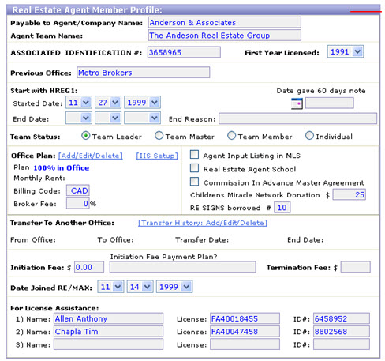Set team status to Individual
The width and height of the screenshot is (385, 361).
tap(309, 136)
